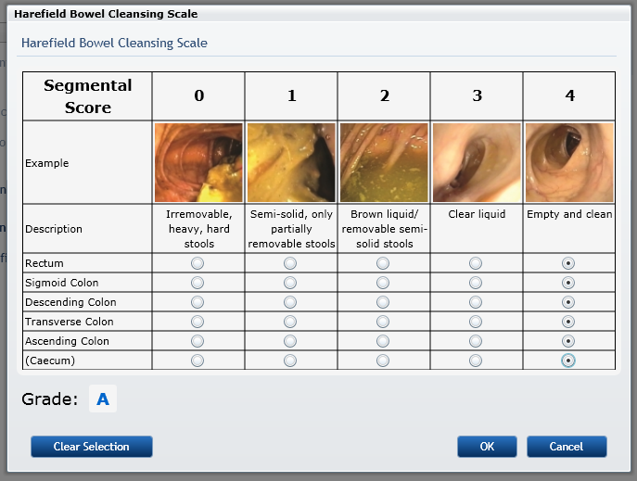Screen dimensions: 637x481
Task: Click the score 1 example image
Action: click(x=291, y=163)
